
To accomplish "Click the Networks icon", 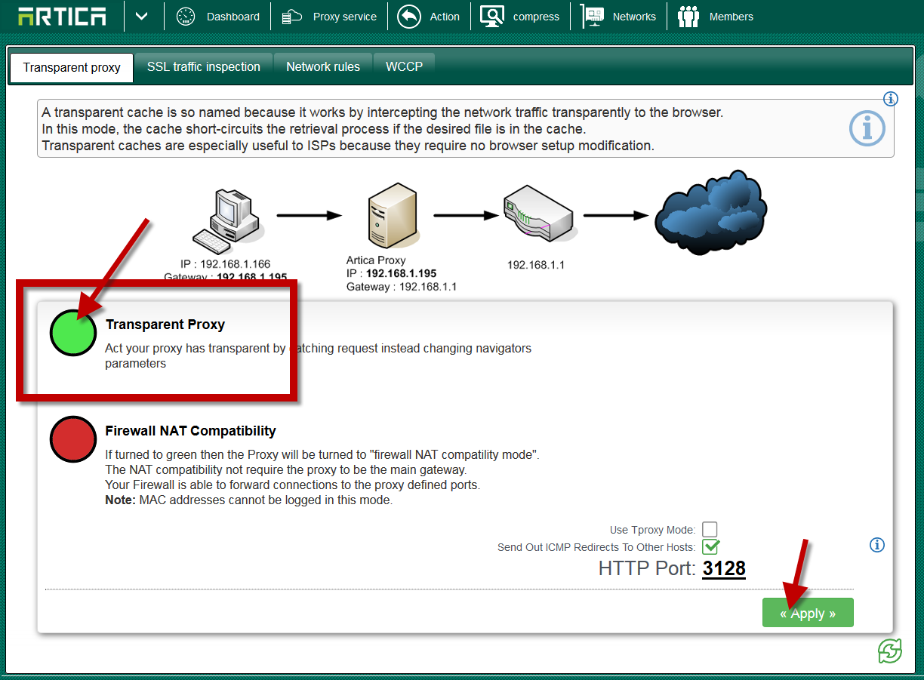I will point(593,16).
